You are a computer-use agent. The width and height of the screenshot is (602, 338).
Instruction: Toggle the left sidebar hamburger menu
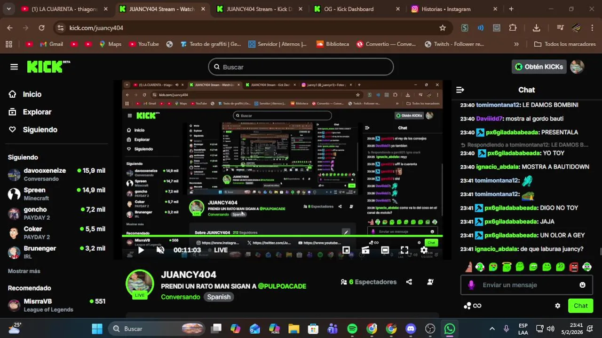(x=14, y=67)
